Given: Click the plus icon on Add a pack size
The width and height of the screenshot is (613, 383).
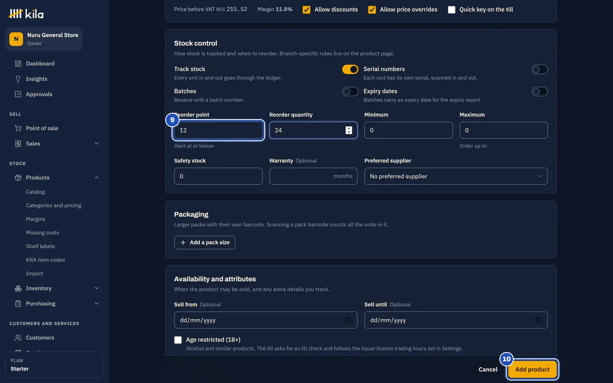Looking at the screenshot, I should 183,243.
